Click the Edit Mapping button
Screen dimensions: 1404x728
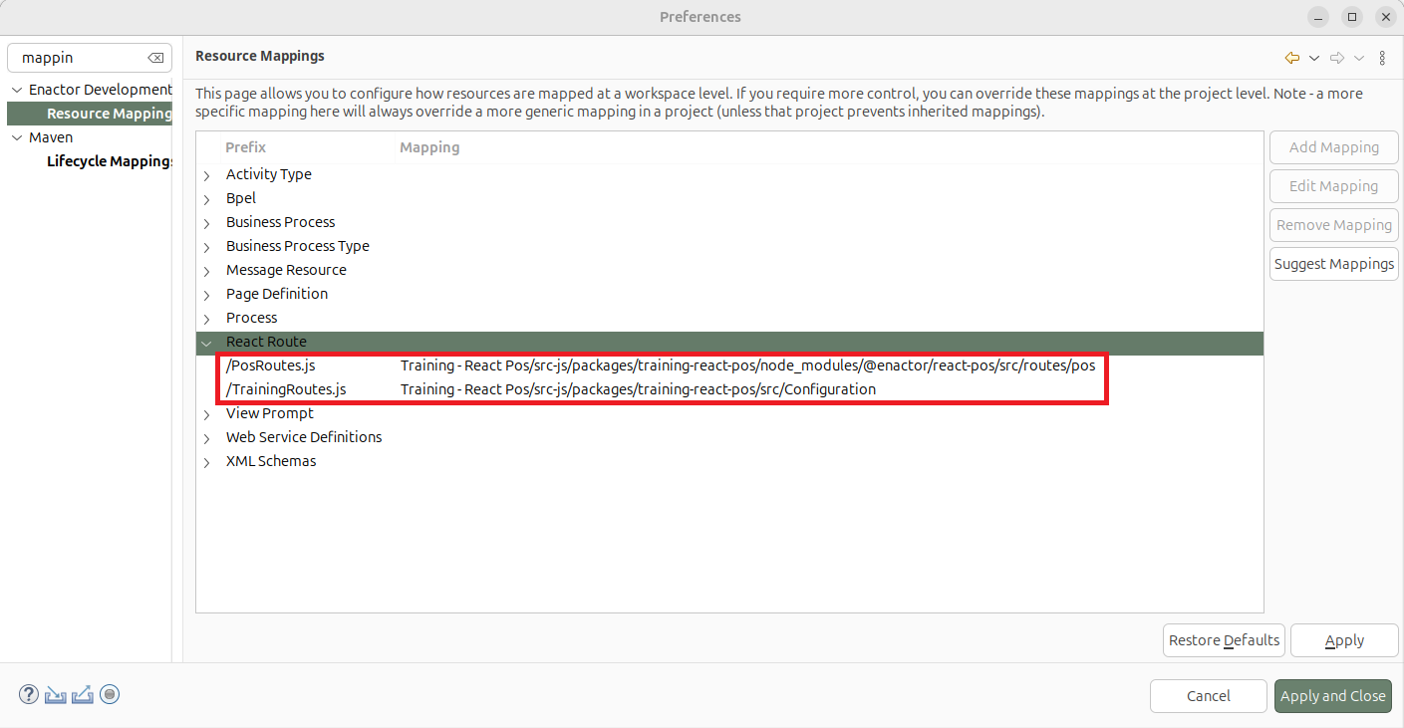[1334, 186]
